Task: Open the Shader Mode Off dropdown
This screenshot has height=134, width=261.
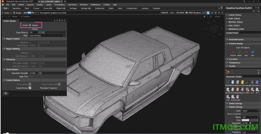Action: click(x=251, y=117)
